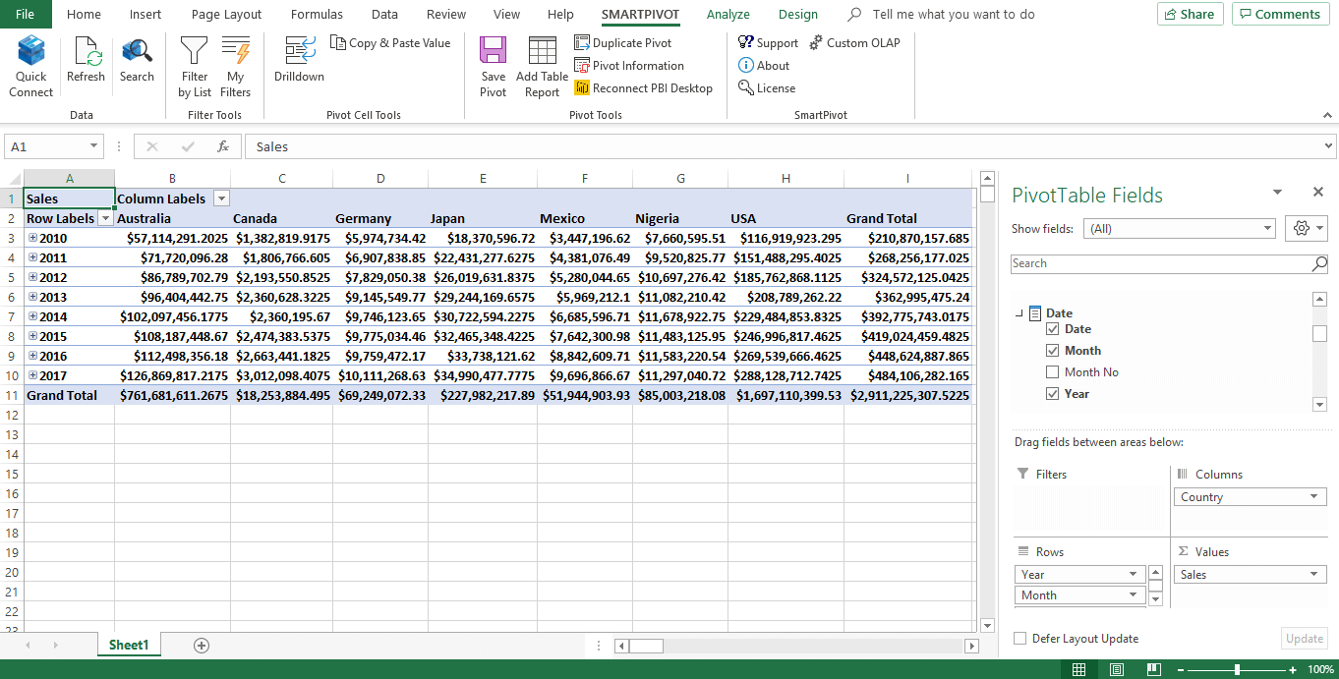Enable the Month No field
1339x679 pixels.
coord(1053,371)
